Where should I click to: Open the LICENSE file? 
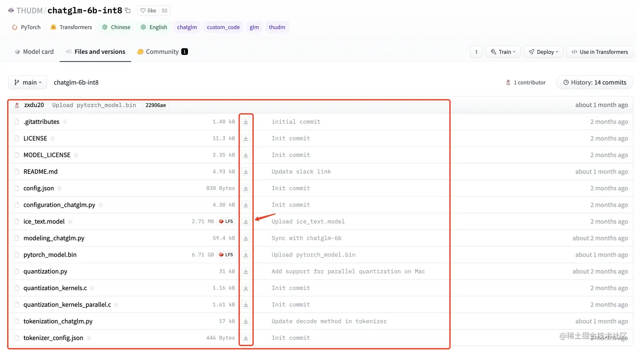point(35,138)
